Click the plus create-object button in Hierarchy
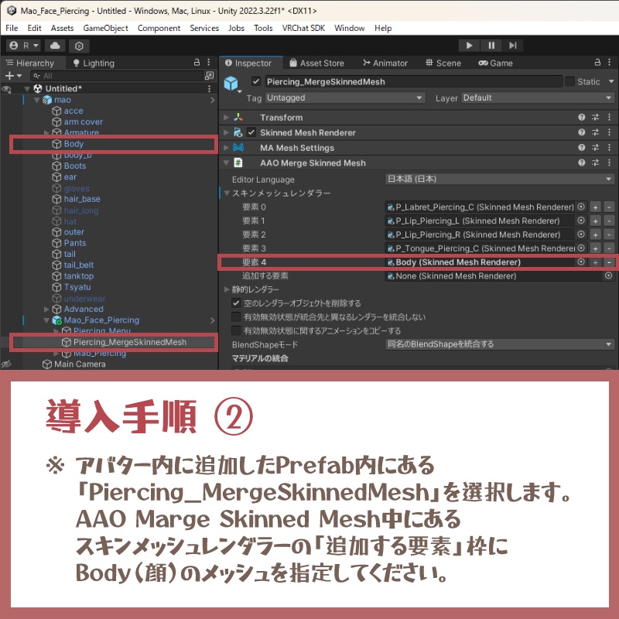Screen dimensions: 619x619 [x=12, y=76]
